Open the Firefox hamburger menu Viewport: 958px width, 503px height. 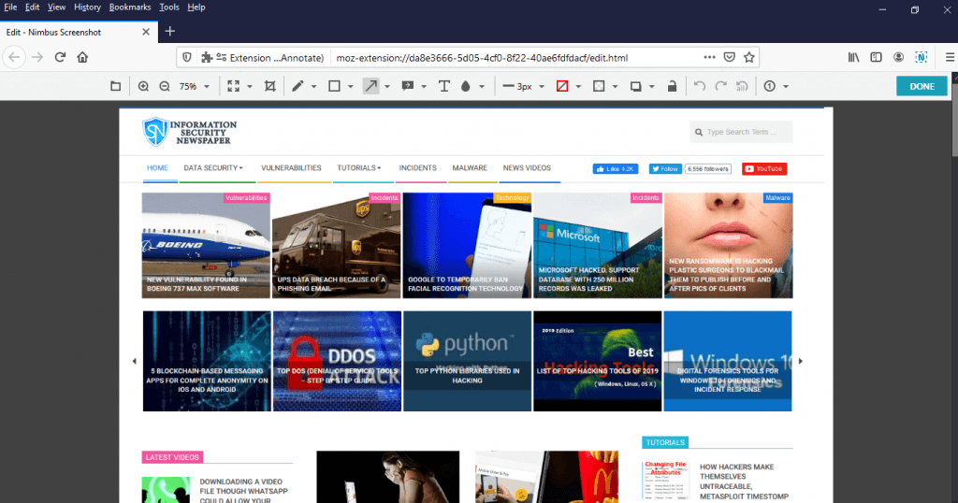[951, 57]
